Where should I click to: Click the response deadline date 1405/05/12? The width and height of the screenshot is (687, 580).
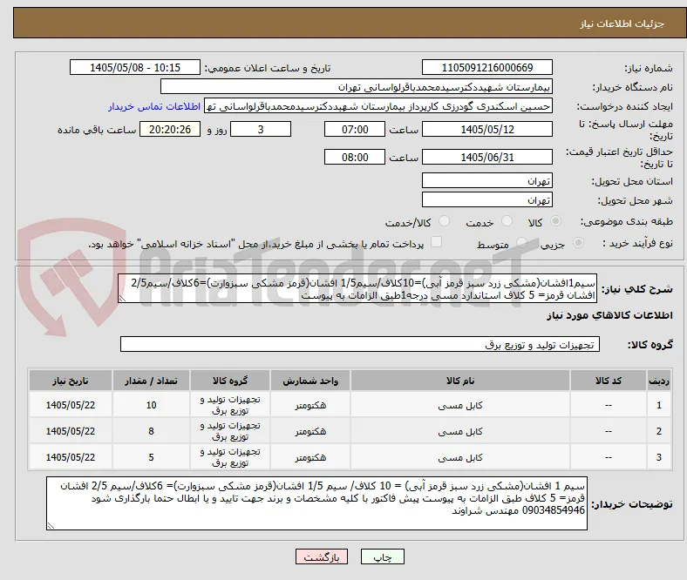[487, 130]
